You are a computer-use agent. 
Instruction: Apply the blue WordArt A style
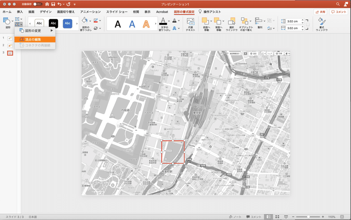click(x=132, y=24)
